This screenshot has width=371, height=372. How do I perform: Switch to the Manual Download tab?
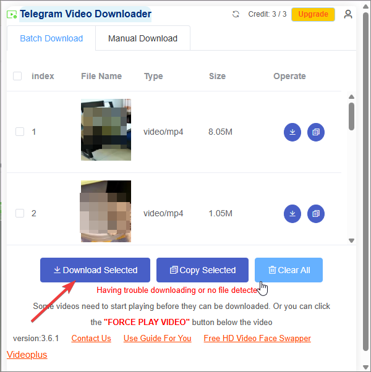pos(143,38)
